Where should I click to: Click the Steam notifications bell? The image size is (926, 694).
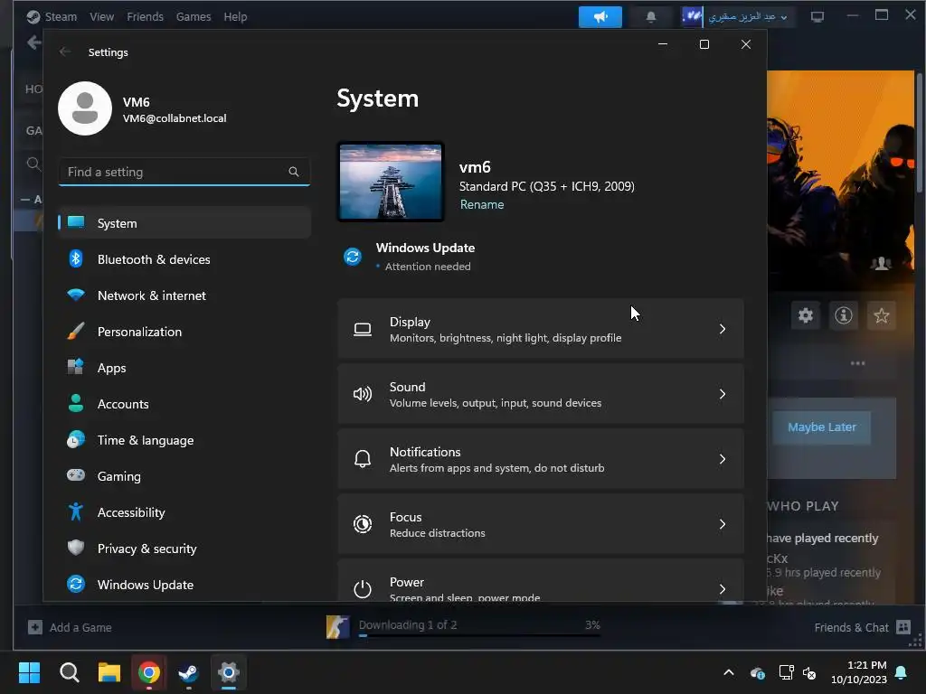click(651, 16)
